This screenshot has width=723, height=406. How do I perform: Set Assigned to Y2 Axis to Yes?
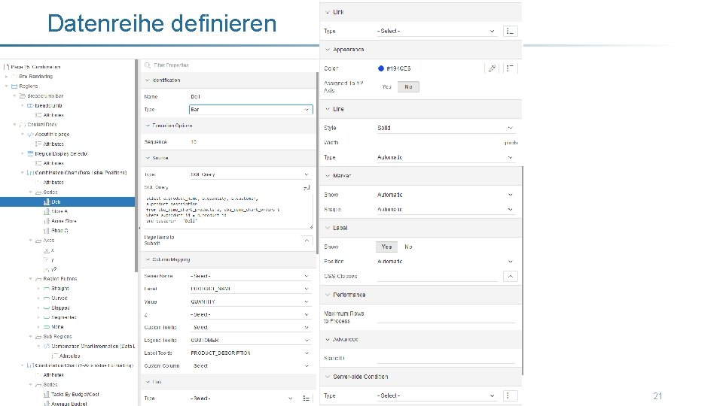pyautogui.click(x=386, y=86)
